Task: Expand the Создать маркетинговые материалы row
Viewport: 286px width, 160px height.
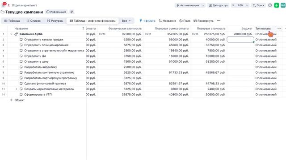Action: [x=16, y=89]
